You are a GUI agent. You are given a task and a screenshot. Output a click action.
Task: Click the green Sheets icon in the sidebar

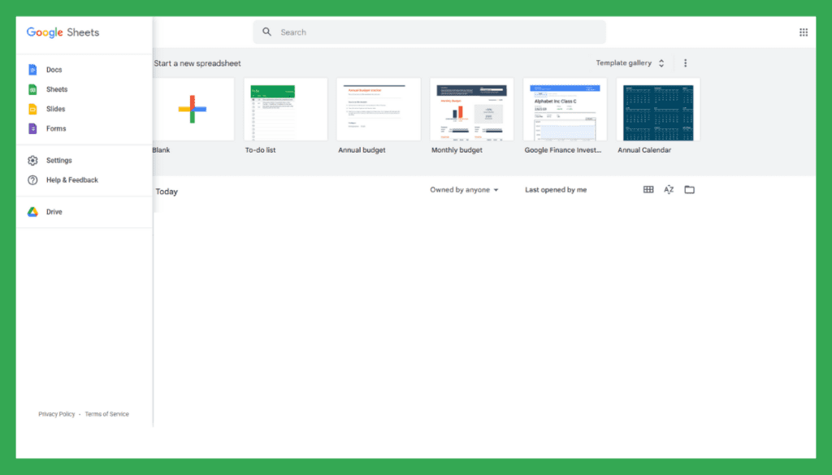(x=32, y=89)
